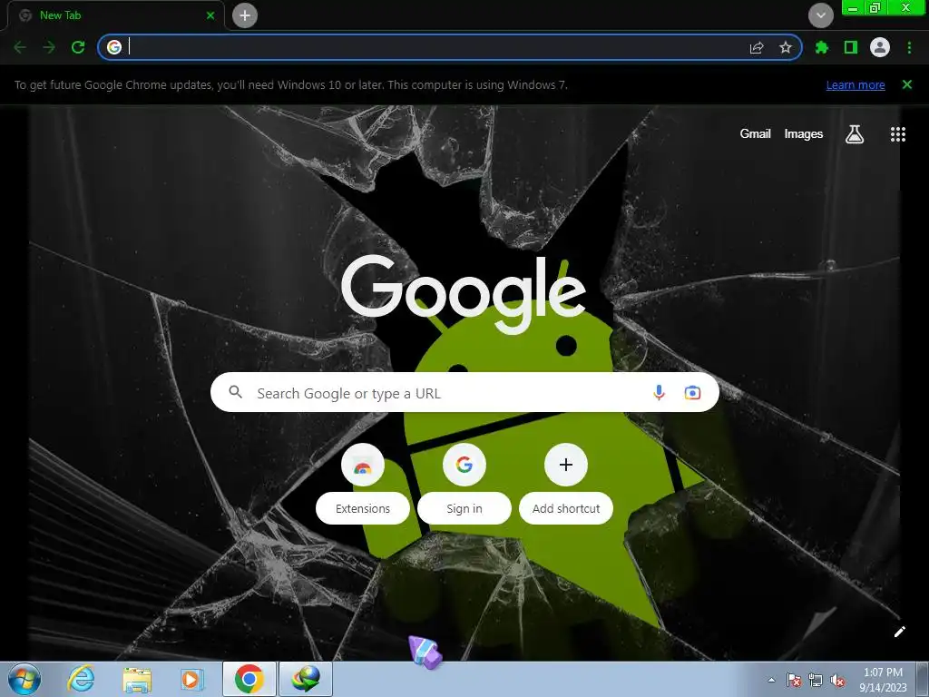Open Internet Download Manager taskbar icon
The height and width of the screenshot is (697, 929).
tap(306, 679)
